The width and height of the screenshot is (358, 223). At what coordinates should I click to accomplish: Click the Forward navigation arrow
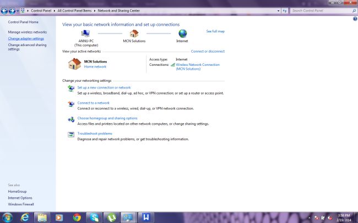coord(12,10)
